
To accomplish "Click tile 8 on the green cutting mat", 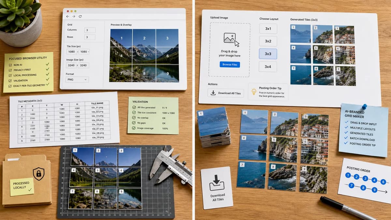I will (106, 198).
